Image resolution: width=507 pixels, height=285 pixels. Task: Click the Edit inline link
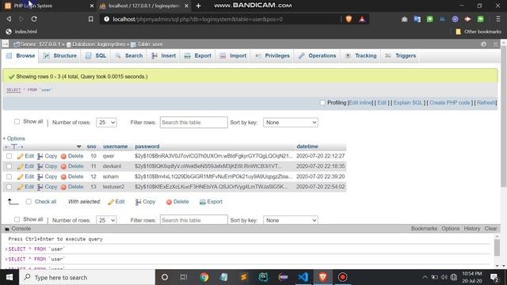pyautogui.click(x=360, y=103)
